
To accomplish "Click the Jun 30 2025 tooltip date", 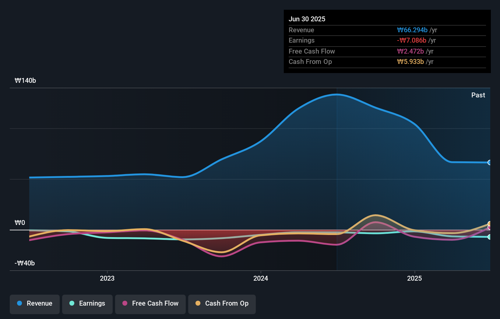I will (x=307, y=19).
